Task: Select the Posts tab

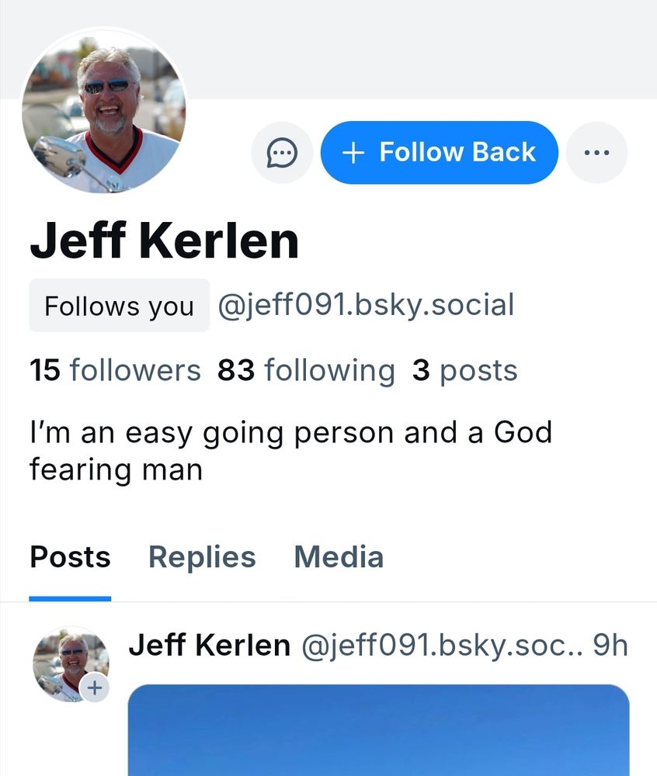Action: click(69, 557)
